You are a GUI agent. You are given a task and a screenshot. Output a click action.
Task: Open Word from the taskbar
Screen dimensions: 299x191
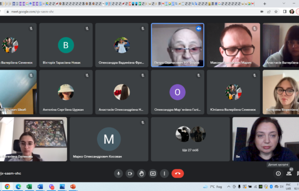click(x=40, y=186)
